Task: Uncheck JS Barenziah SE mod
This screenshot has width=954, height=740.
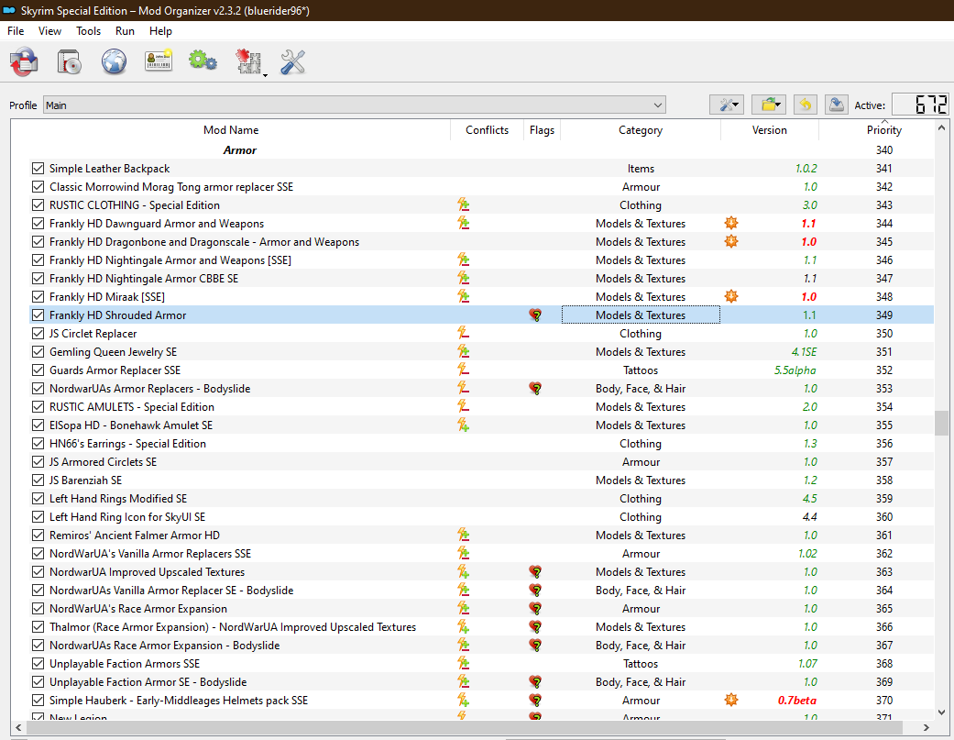Action: [38, 480]
